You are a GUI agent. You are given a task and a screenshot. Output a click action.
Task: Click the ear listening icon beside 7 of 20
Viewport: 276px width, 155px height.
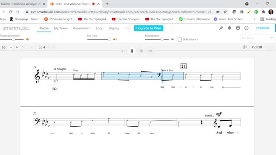[x=245, y=47]
